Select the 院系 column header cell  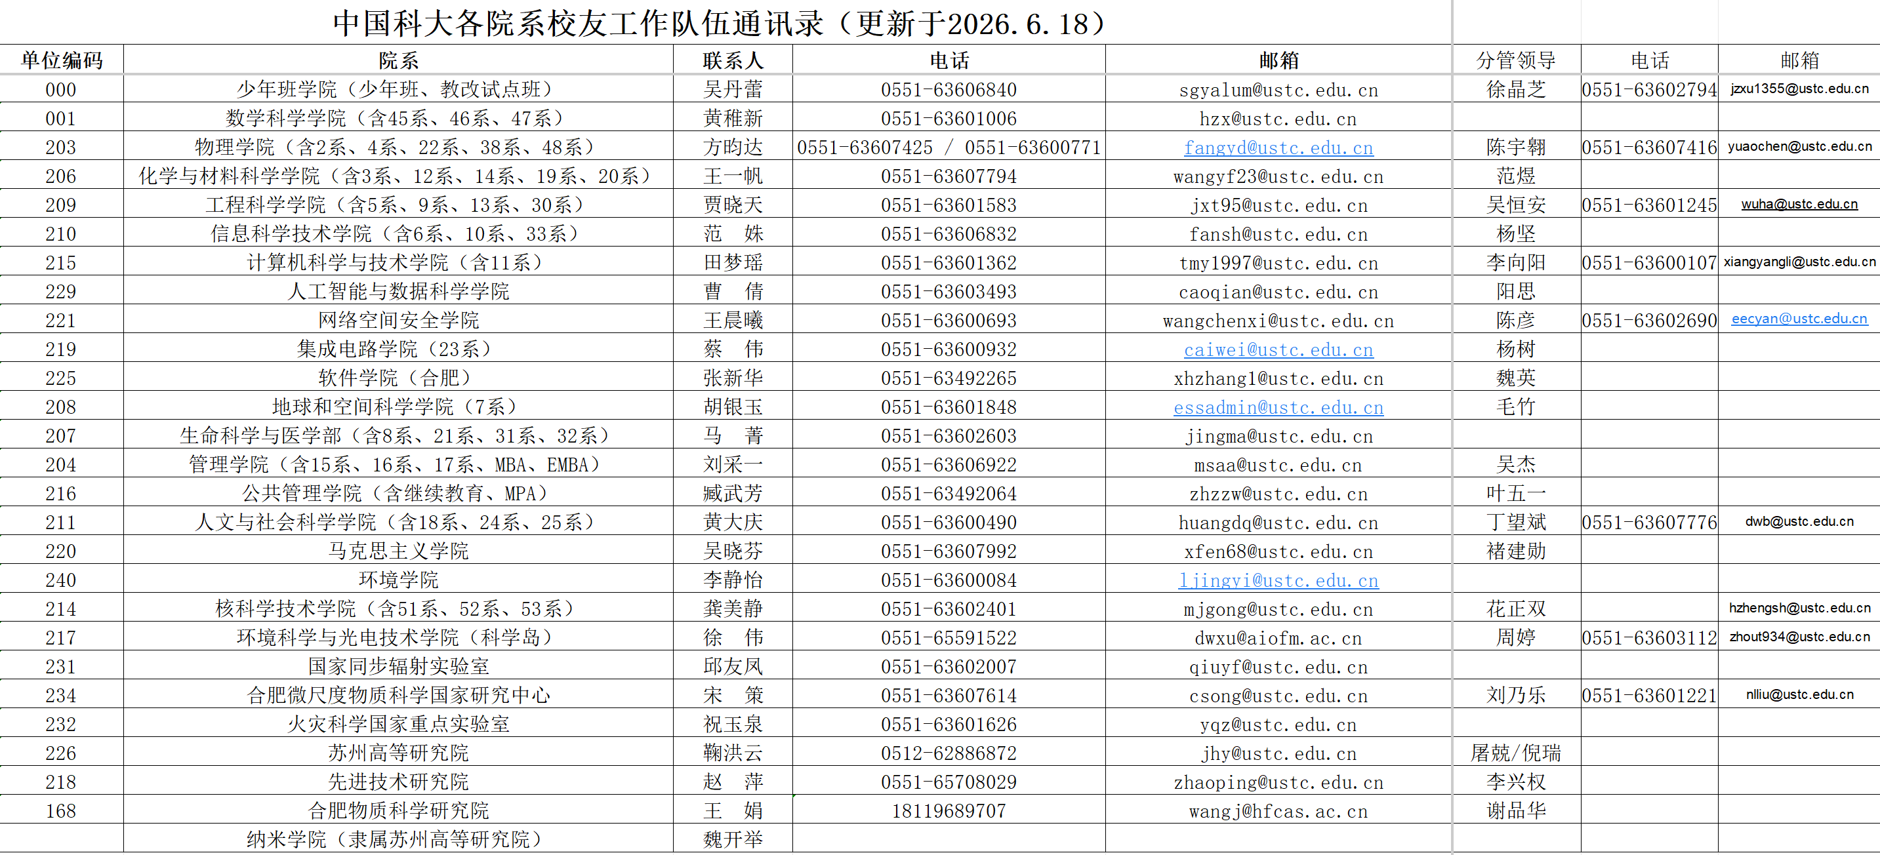398,60
